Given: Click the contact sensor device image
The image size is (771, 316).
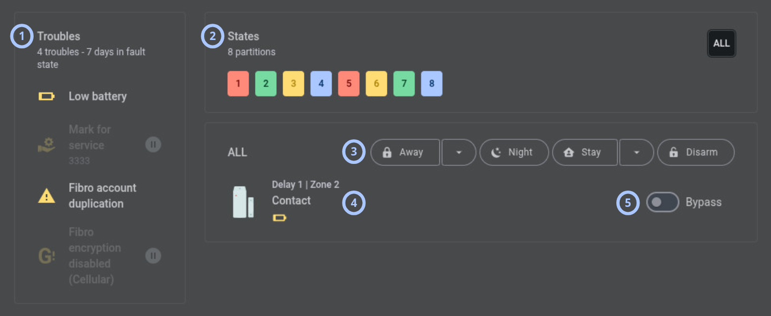Looking at the screenshot, I should (x=243, y=202).
